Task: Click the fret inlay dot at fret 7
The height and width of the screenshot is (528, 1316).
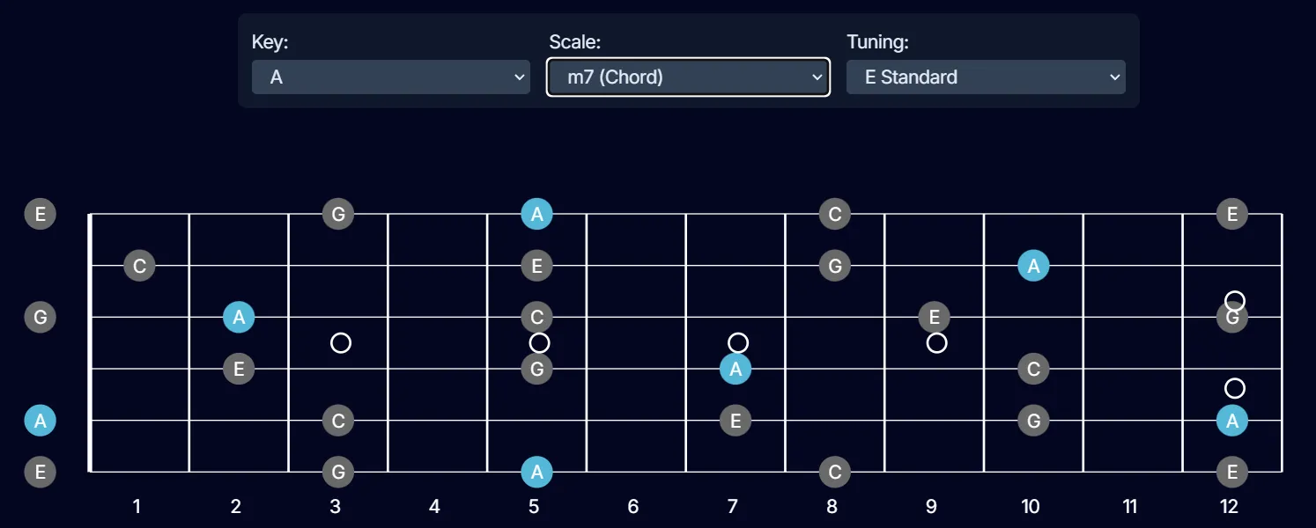Action: [x=739, y=343]
